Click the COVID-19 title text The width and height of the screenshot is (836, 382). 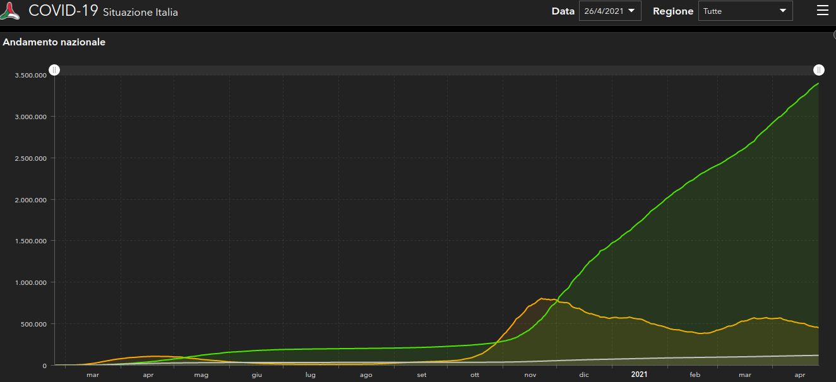click(63, 11)
